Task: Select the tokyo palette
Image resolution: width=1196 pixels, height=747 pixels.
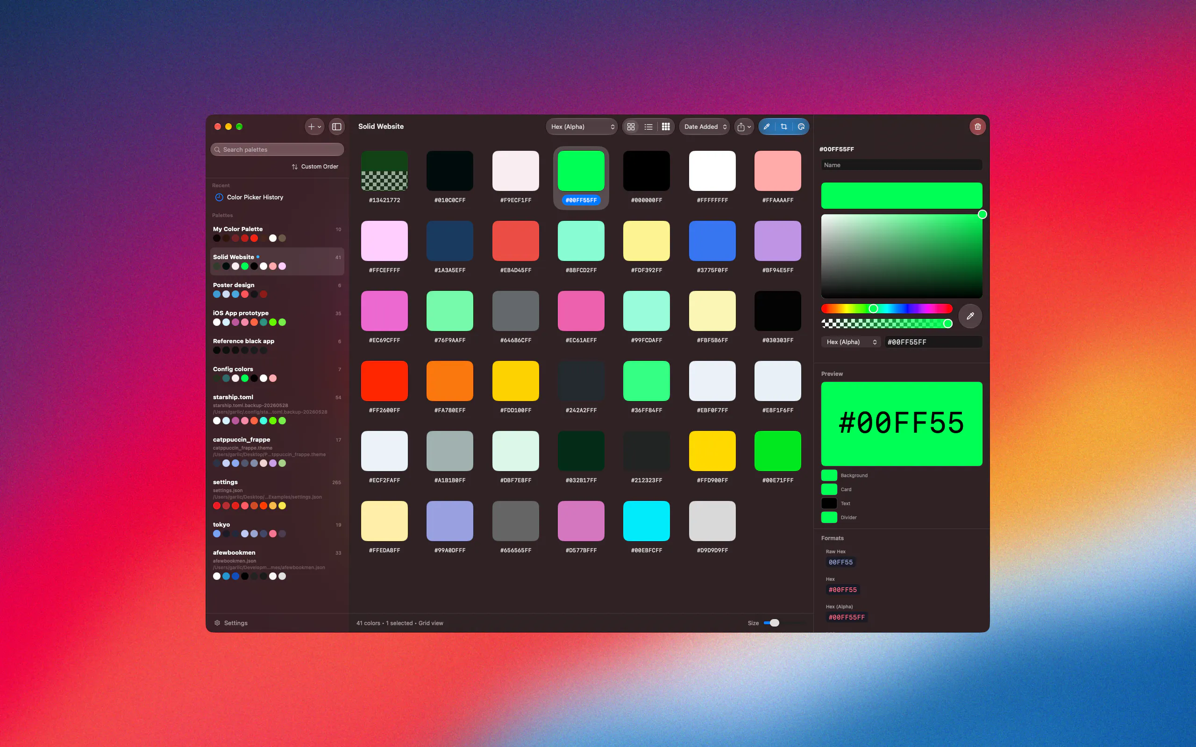Action: click(x=277, y=529)
